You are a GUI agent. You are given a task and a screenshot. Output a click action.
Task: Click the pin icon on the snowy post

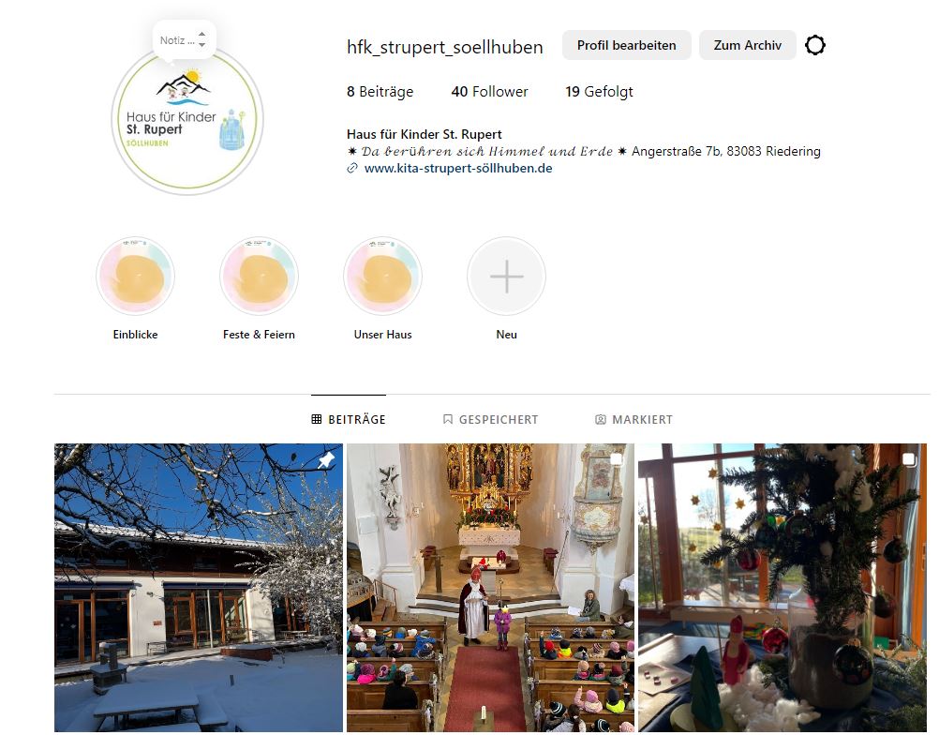326,460
